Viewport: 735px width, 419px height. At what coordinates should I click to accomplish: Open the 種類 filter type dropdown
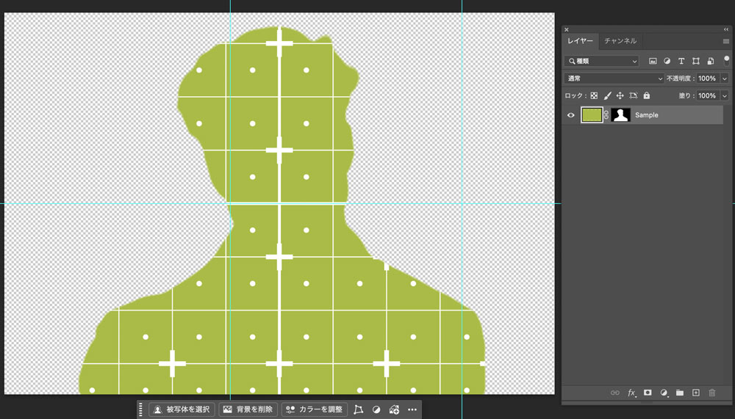(601, 61)
